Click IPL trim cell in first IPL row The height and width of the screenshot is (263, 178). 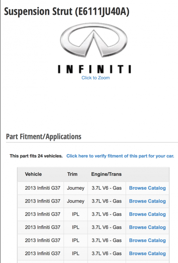coord(76,214)
